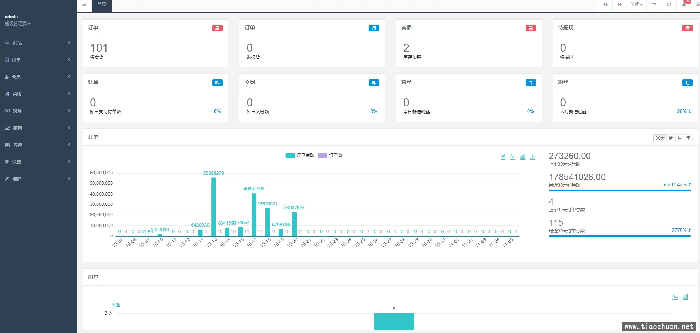
Task: Click blue 今 badge on 今日新增粉丝 card
Action: (531, 83)
